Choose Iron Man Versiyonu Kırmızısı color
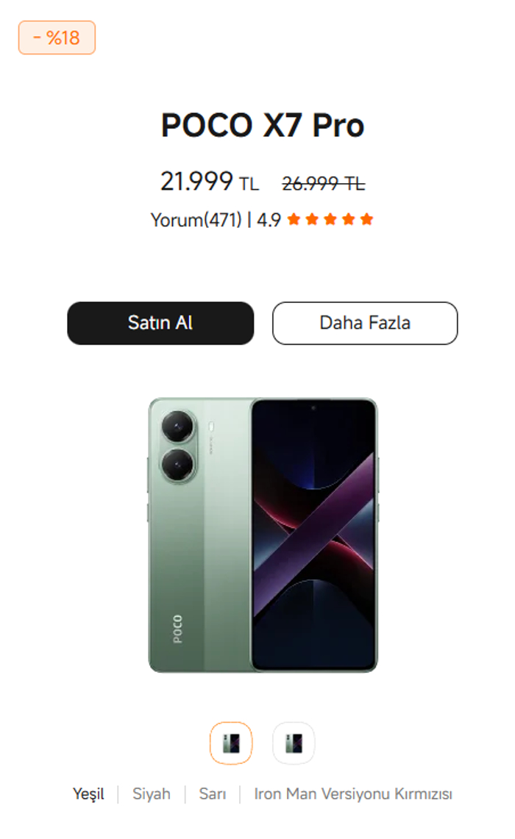The width and height of the screenshot is (515, 839). (353, 793)
